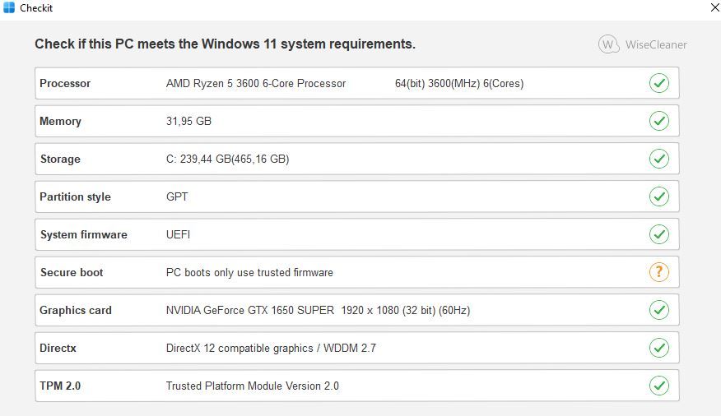Click the DirectX green check status icon
The height and width of the screenshot is (416, 721).
click(x=658, y=348)
